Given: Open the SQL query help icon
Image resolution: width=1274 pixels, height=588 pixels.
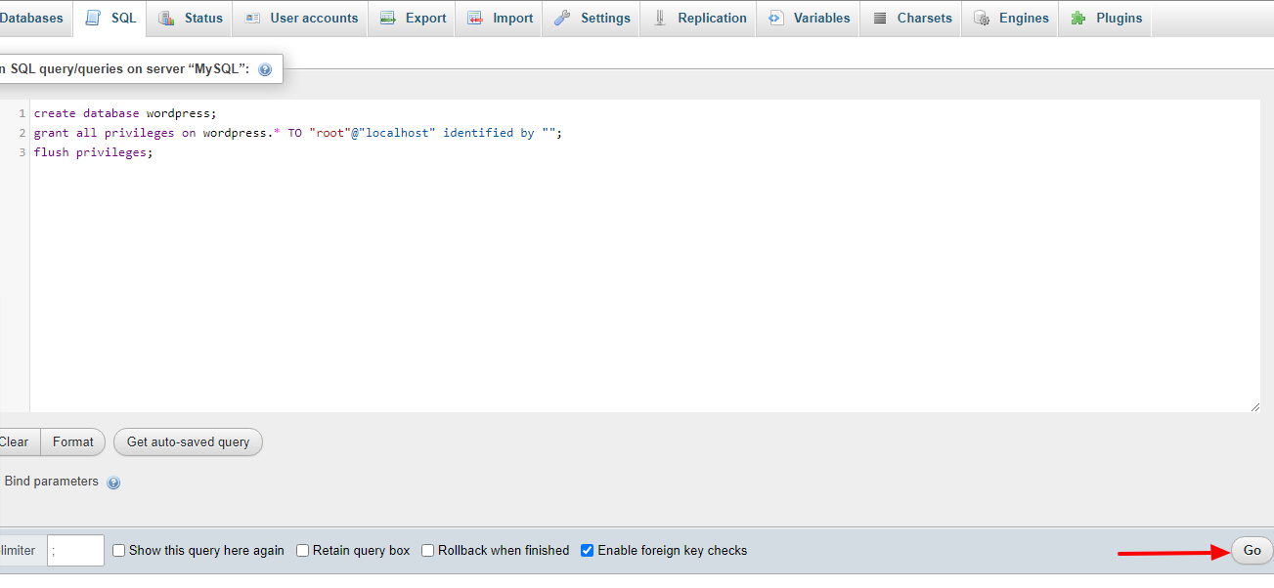Looking at the screenshot, I should click(x=265, y=68).
